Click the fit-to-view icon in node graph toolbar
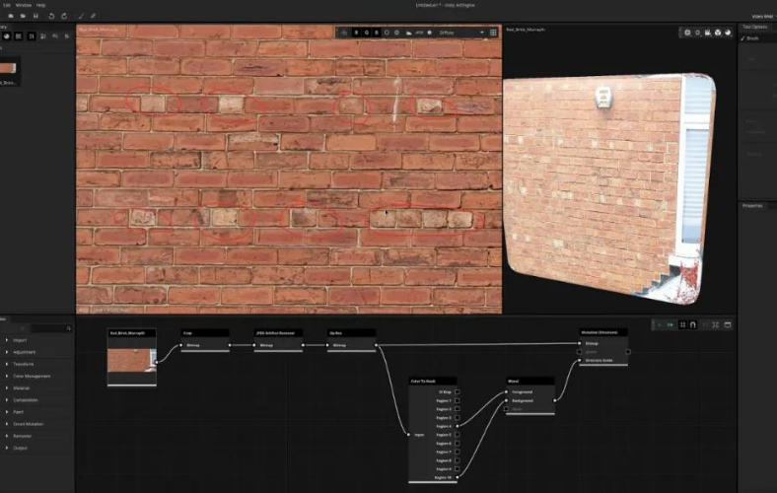 tap(716, 325)
